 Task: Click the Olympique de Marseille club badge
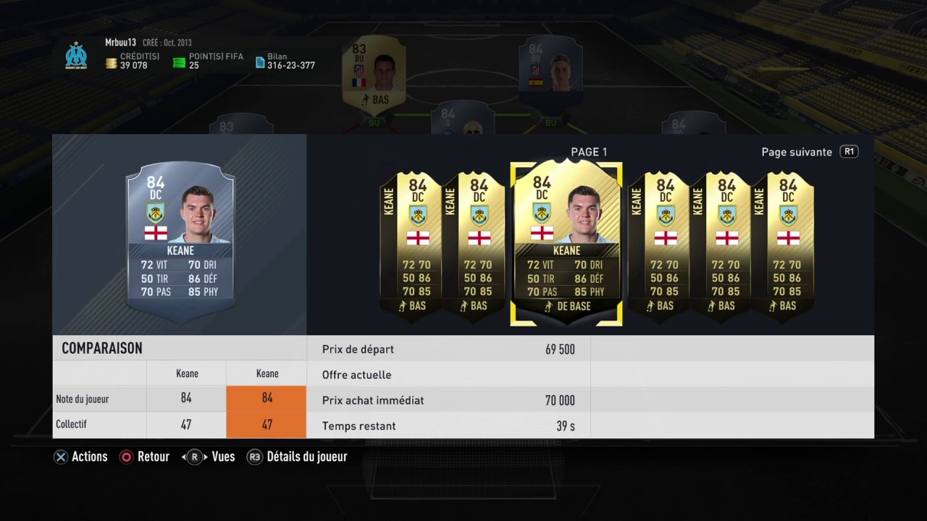tap(76, 56)
